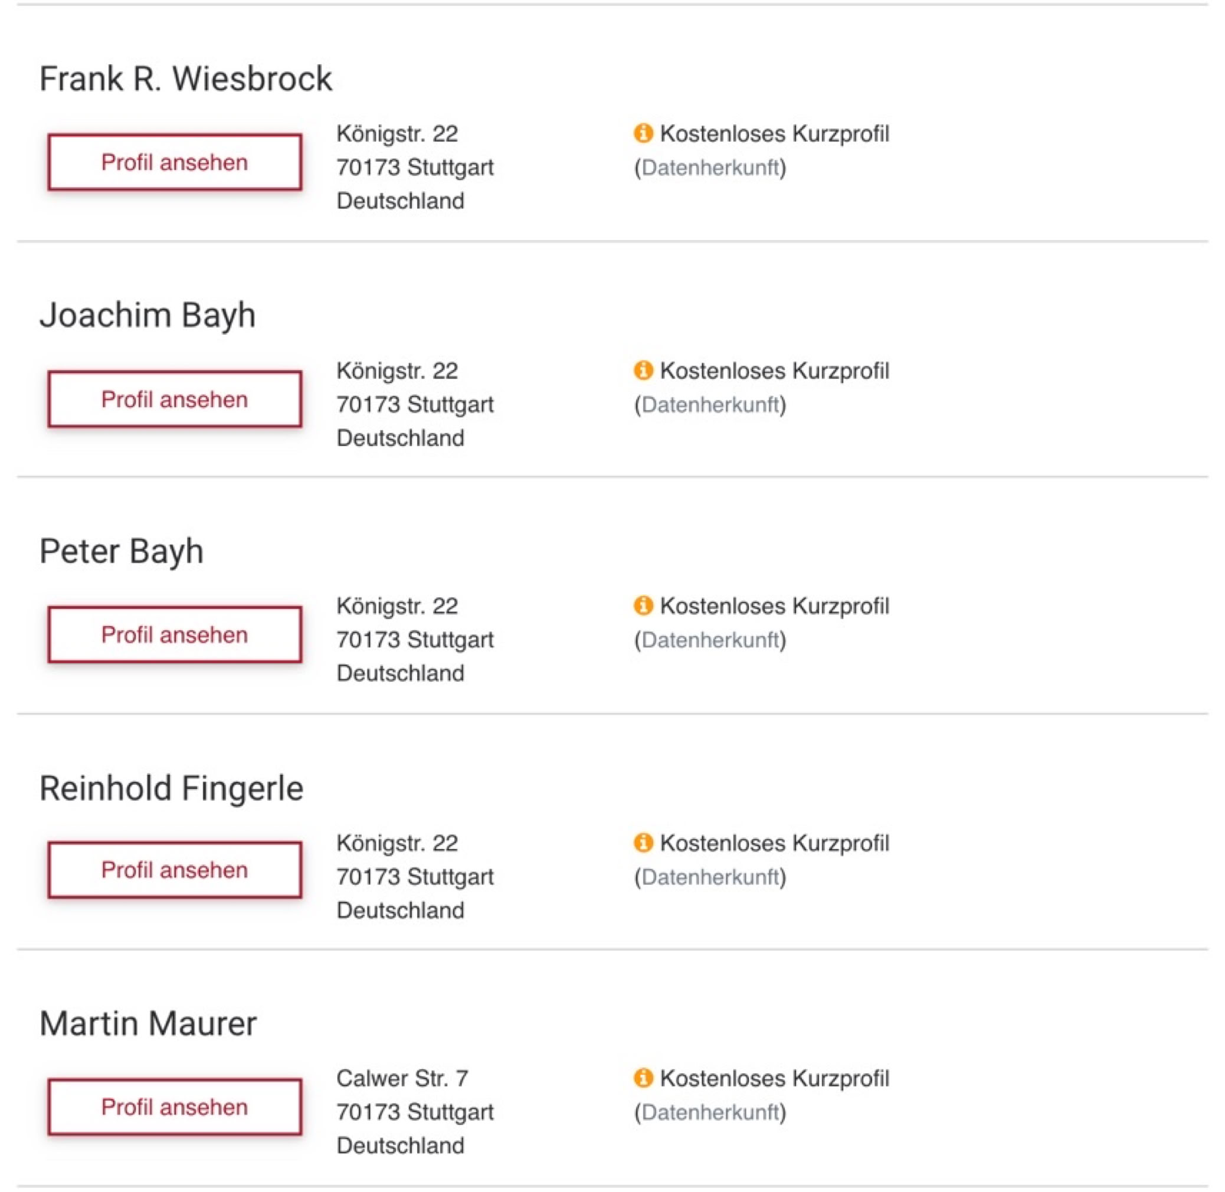Click the Reinhold Fingerle name heading
Screen dimensions: 1225x1192
[171, 788]
